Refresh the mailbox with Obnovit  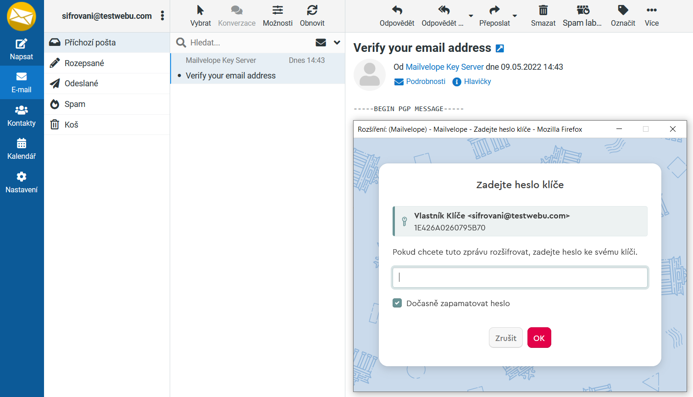(312, 16)
